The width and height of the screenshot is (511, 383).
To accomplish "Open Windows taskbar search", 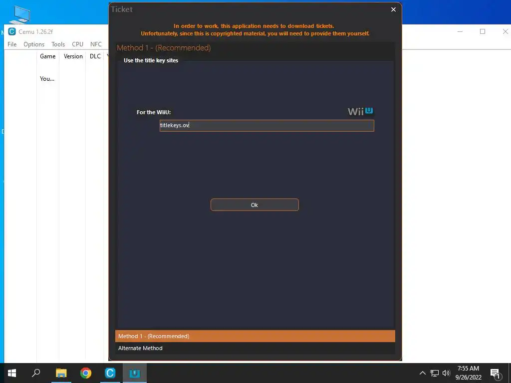I will (x=36, y=373).
